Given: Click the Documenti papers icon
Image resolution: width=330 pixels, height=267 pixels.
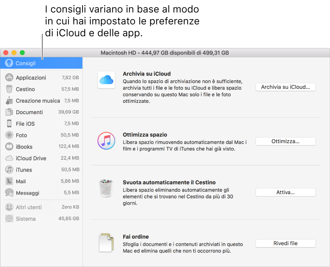Looking at the screenshot, I should 9,112.
